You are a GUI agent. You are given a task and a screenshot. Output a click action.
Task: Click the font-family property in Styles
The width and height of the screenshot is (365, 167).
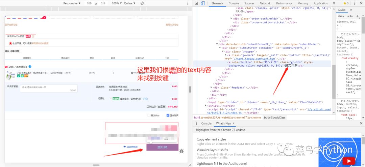point(350,59)
